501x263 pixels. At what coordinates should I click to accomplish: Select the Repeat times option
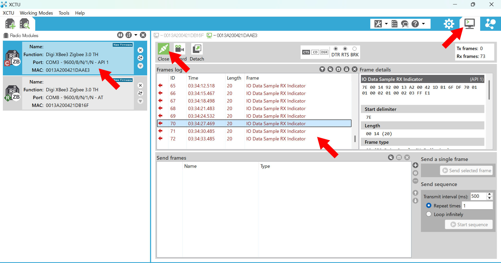pyautogui.click(x=429, y=206)
